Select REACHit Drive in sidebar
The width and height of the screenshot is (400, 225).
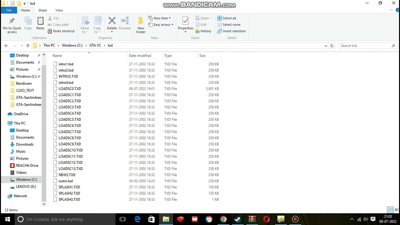27,165
